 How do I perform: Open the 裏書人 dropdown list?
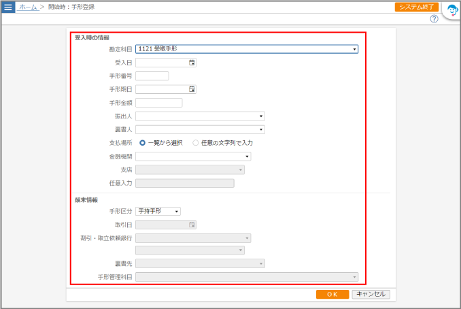click(261, 129)
